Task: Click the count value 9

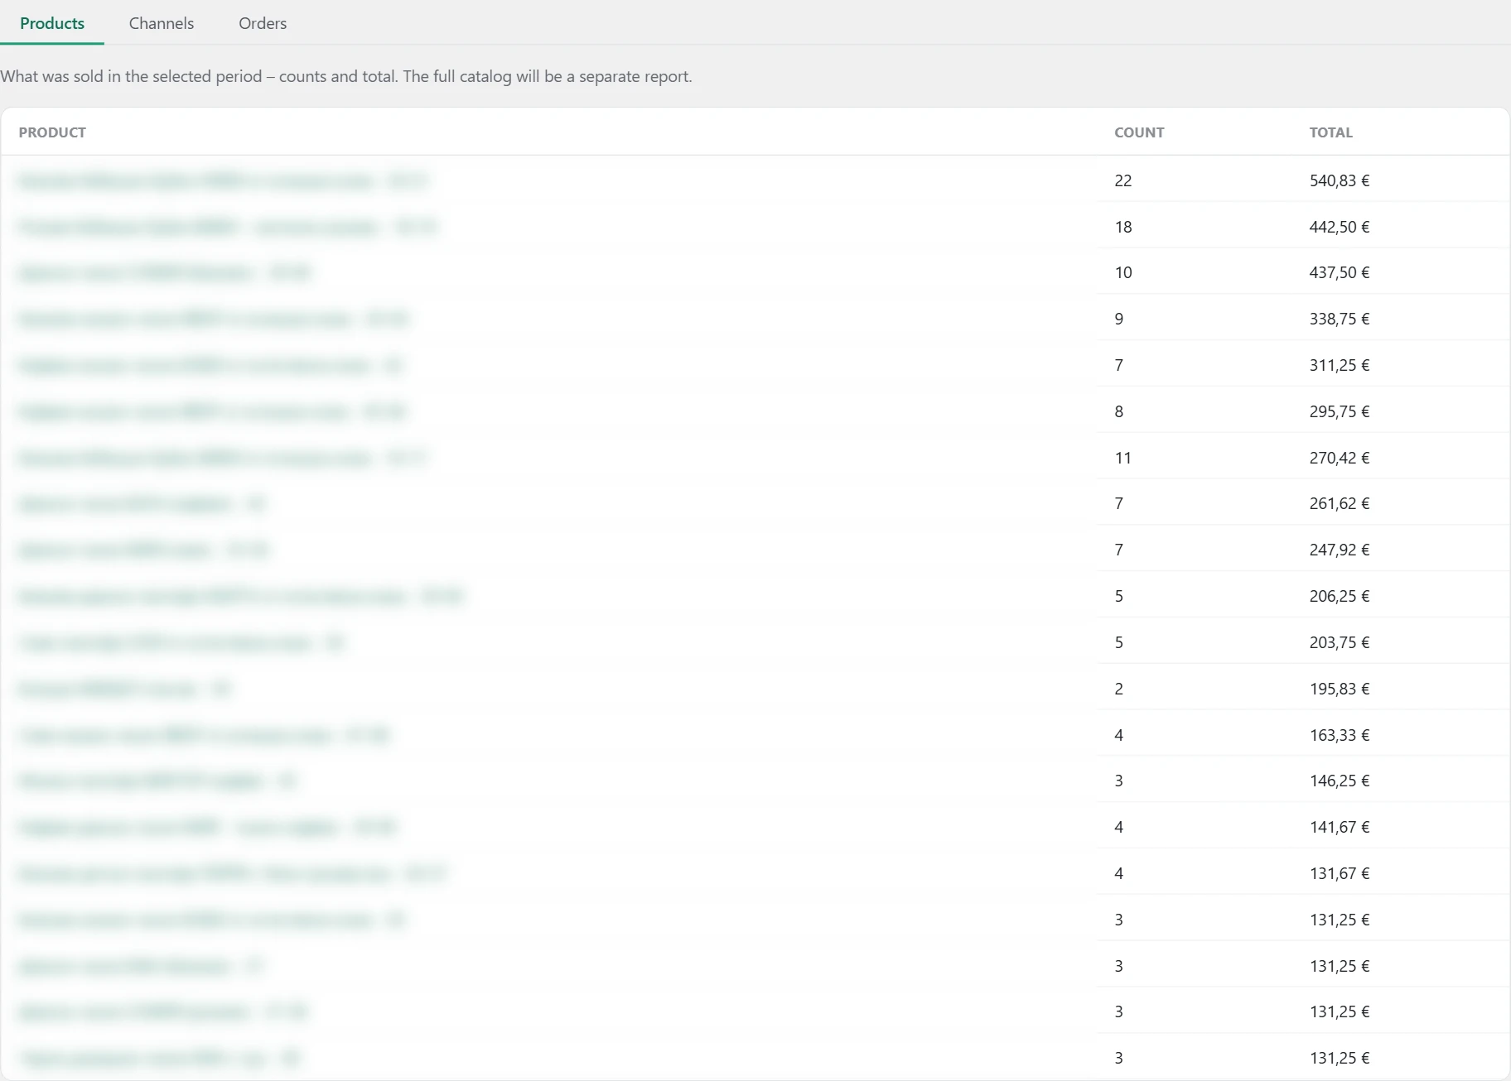Action: (1119, 319)
